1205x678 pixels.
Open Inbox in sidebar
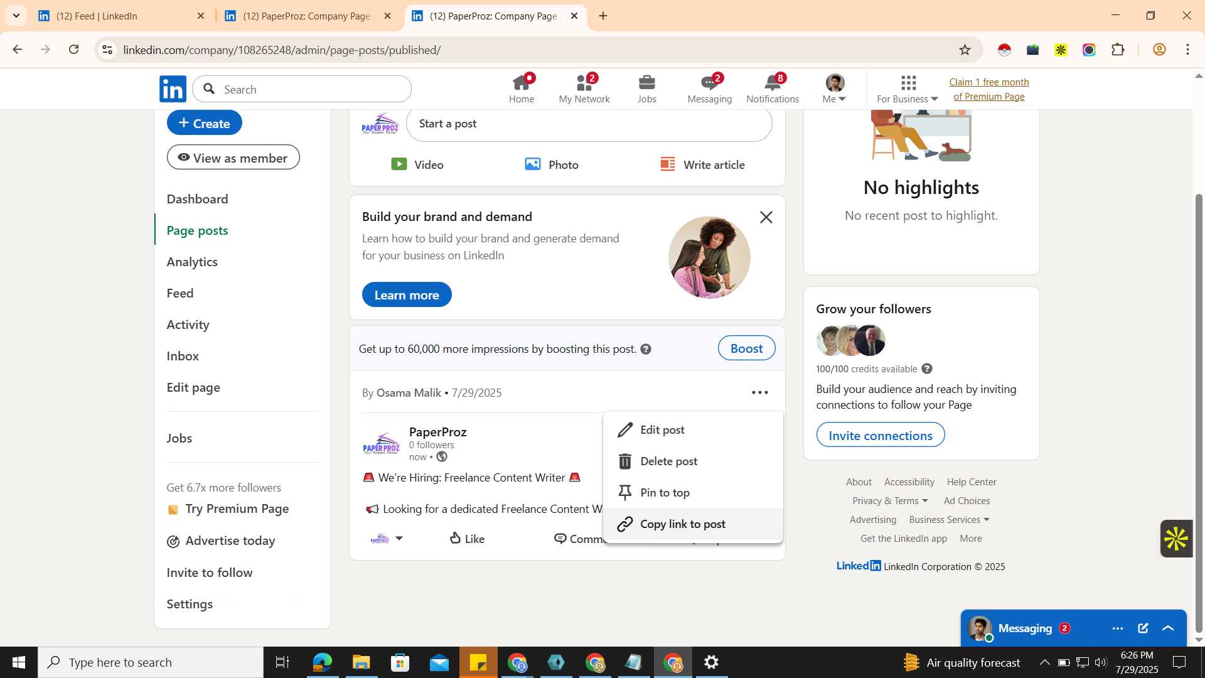183,356
